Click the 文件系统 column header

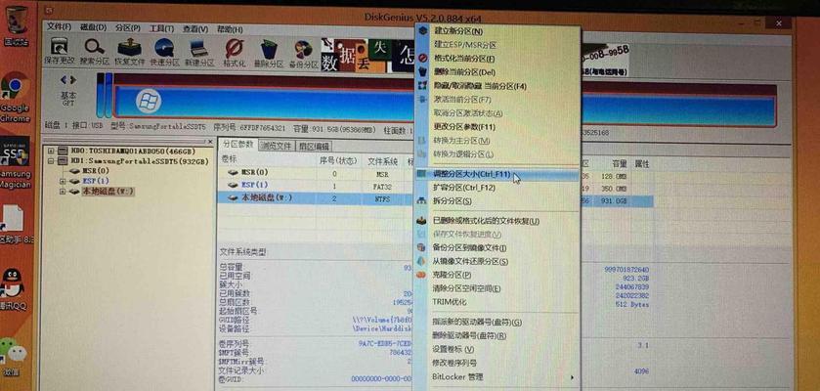click(x=382, y=161)
